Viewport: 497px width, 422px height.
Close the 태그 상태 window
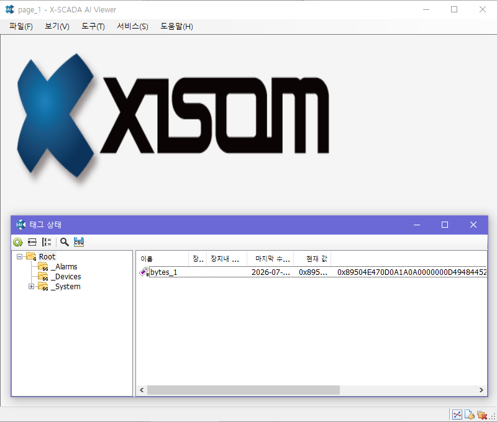(473, 225)
